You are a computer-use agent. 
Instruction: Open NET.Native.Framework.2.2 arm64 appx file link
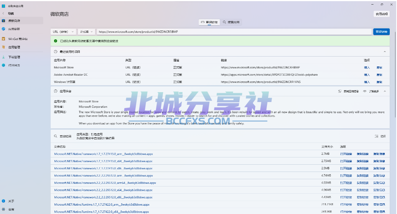(105, 183)
